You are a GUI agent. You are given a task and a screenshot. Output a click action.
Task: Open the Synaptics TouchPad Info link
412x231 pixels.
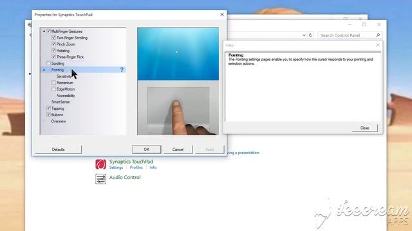coord(153,167)
